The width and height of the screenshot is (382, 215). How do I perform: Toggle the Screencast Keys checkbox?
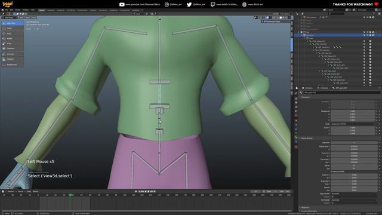(x=265, y=21)
